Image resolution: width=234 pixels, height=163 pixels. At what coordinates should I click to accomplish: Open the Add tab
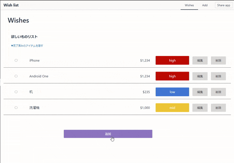[205, 5]
